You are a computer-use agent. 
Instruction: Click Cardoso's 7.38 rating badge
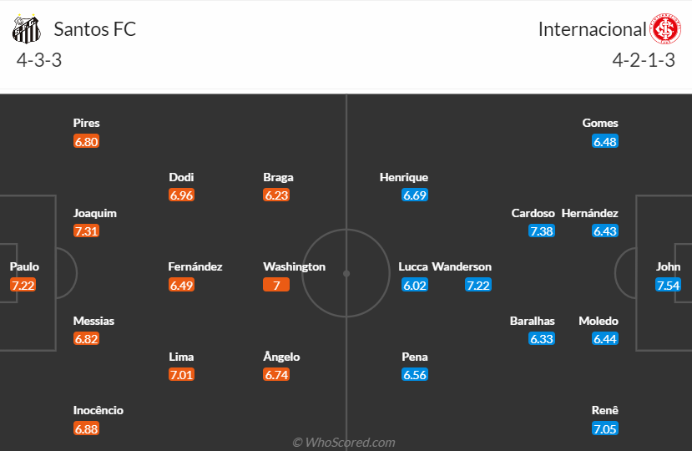click(542, 231)
